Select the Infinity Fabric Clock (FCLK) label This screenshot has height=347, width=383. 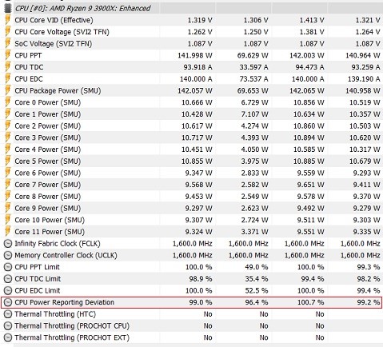(x=58, y=244)
